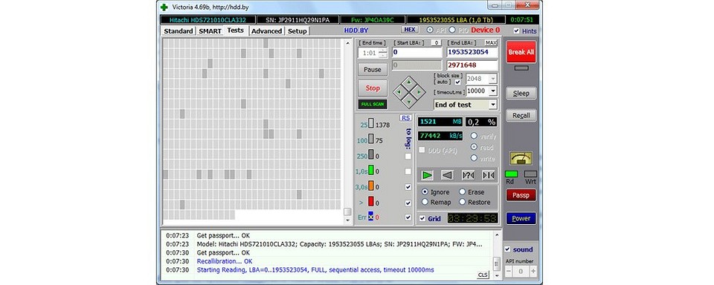Screen dimensions: 714x285
Task: Toggle log checkbox for 250 ms blocks
Action: pyautogui.click(x=408, y=157)
